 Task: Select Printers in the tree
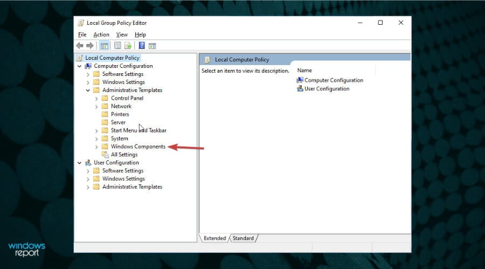pos(120,114)
